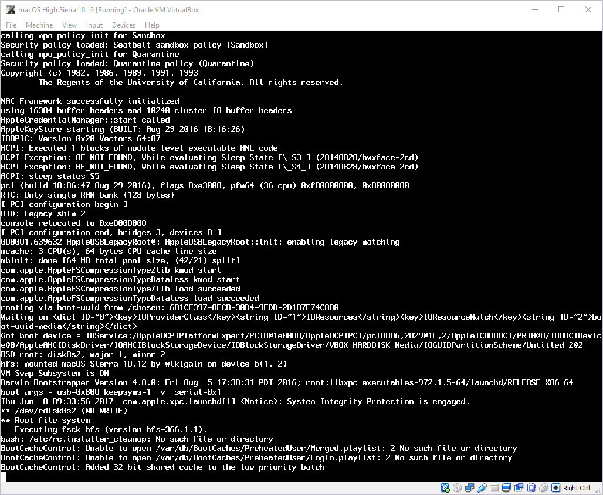Click the shared folders status icon
This screenshot has width=603, height=495.
494,488
